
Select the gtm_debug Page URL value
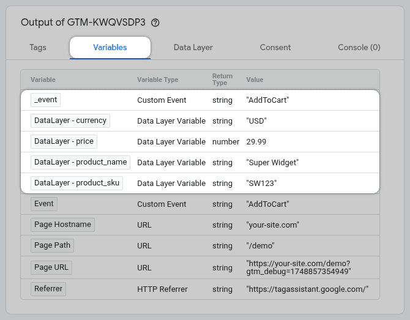click(299, 267)
